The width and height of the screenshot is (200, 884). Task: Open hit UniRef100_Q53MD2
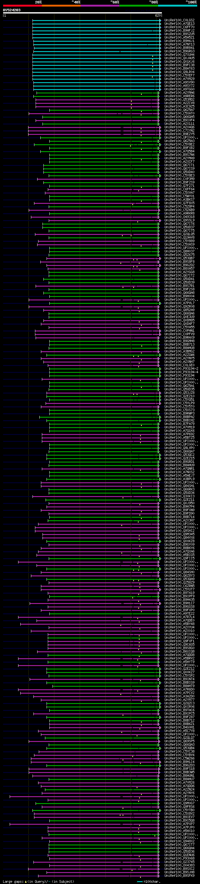coord(179,99)
